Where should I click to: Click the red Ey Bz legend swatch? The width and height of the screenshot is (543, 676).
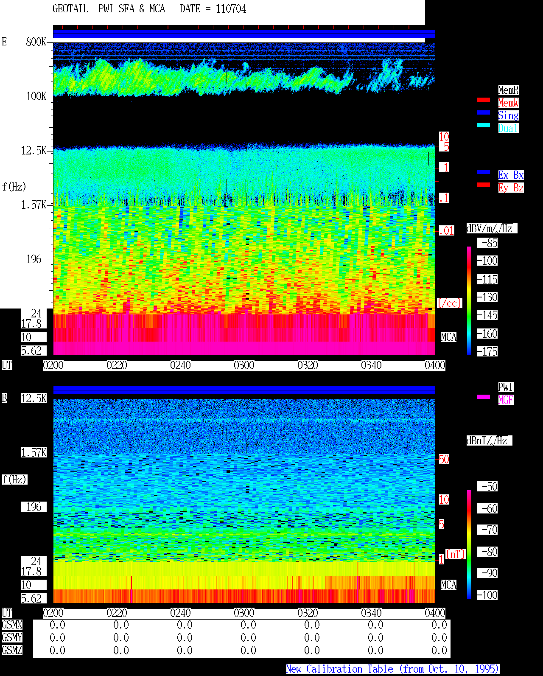[484, 185]
